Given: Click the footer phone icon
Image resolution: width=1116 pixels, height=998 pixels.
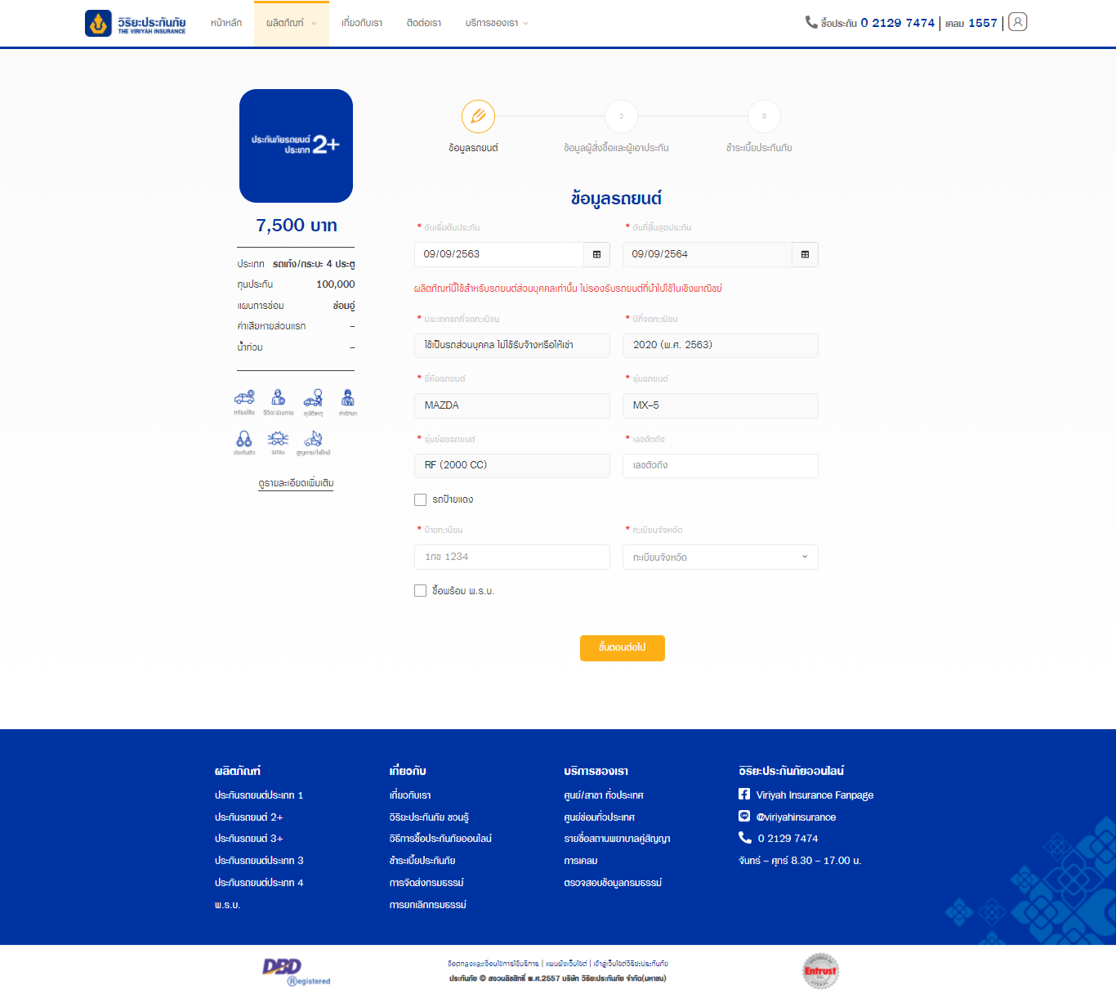Looking at the screenshot, I should coord(744,838).
